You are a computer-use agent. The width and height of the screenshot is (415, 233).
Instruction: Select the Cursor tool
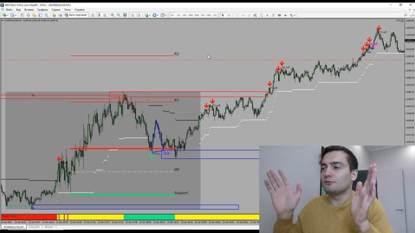(223, 16)
